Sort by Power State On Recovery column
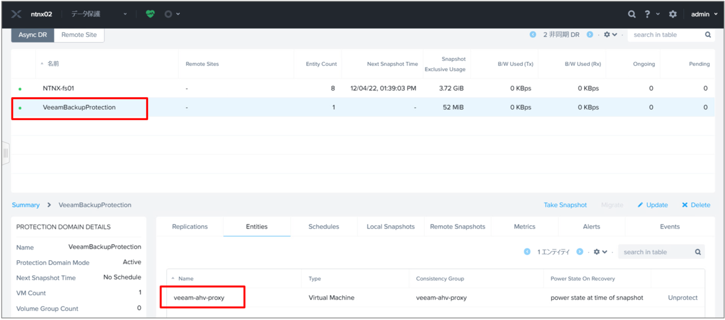 pos(582,278)
